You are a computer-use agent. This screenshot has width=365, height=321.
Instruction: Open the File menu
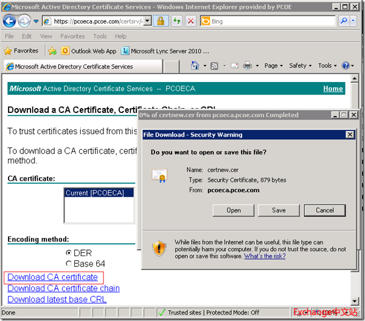coord(9,36)
